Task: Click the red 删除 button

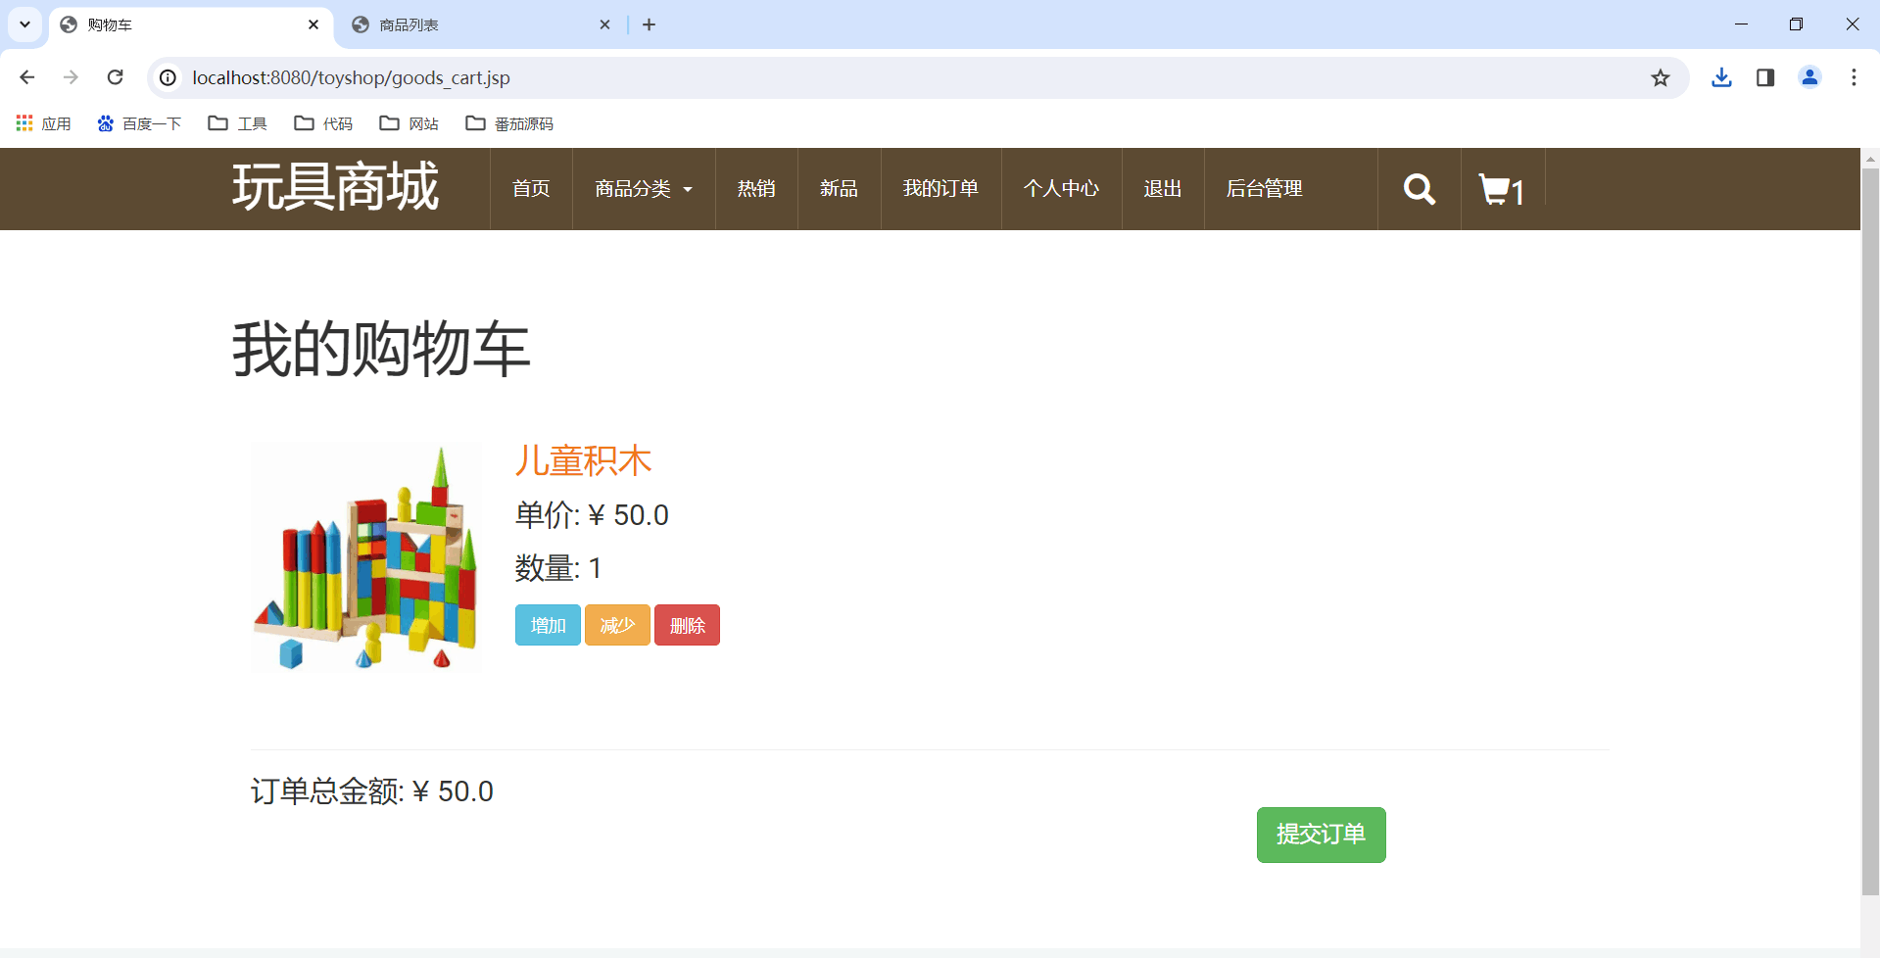Action: (x=687, y=625)
